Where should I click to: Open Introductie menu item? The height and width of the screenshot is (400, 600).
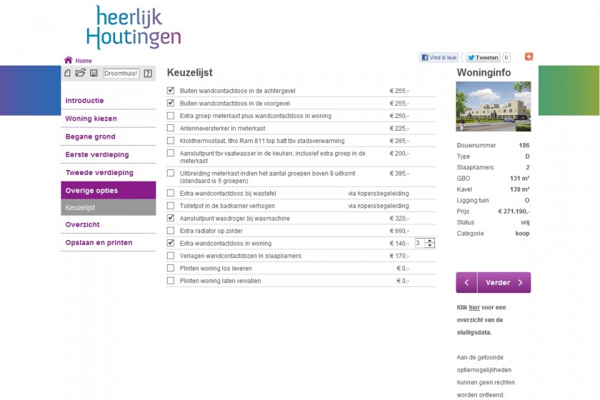pyautogui.click(x=84, y=101)
